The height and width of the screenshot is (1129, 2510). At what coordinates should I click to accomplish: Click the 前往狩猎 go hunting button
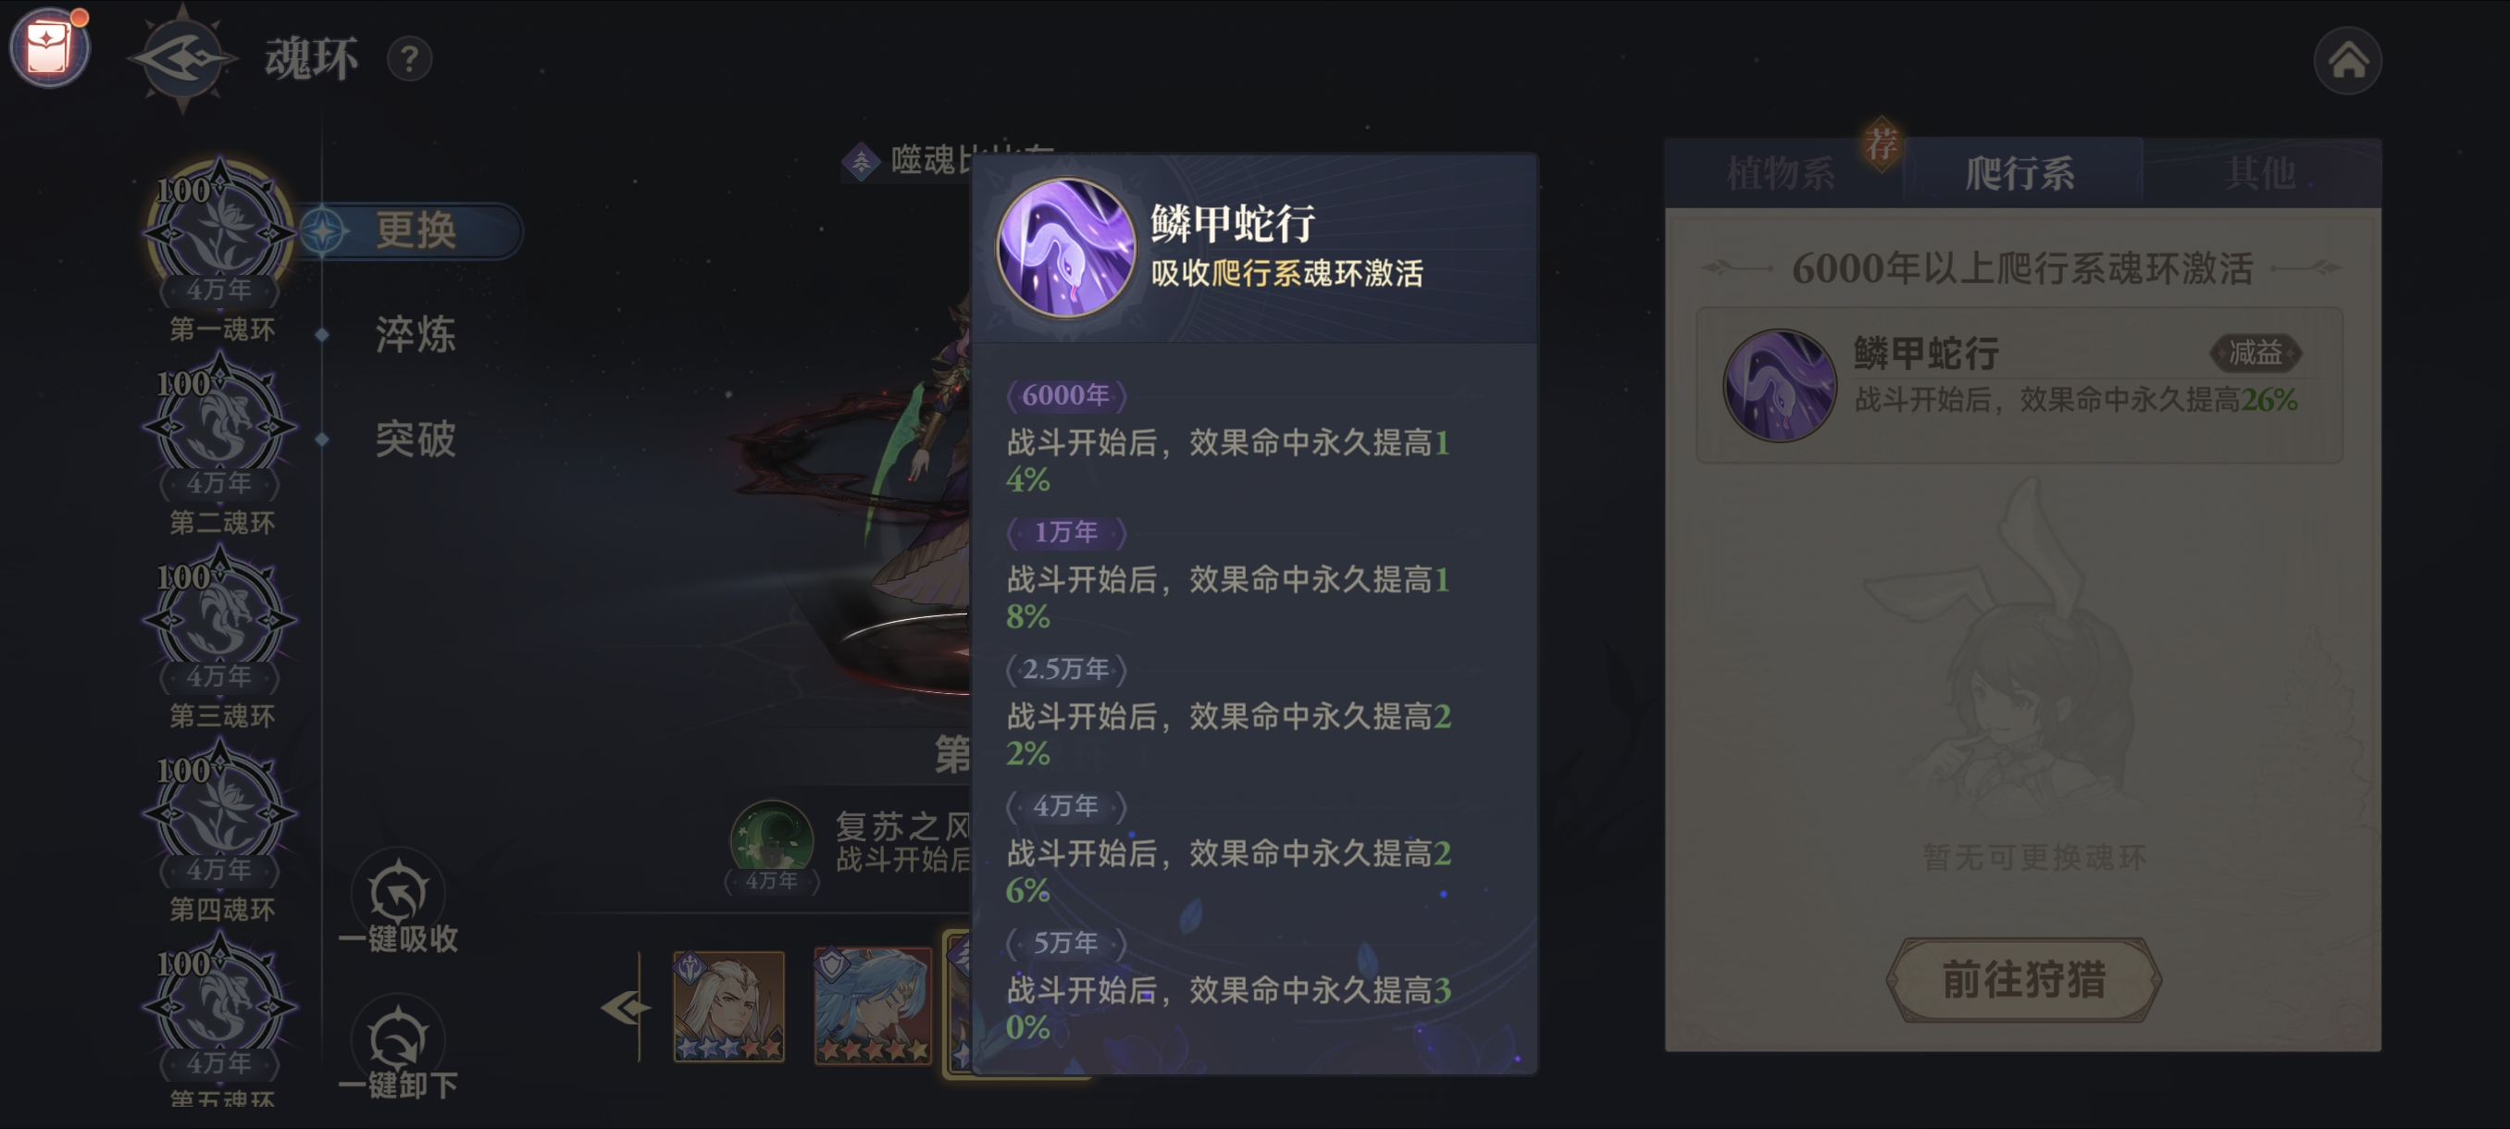[2024, 979]
